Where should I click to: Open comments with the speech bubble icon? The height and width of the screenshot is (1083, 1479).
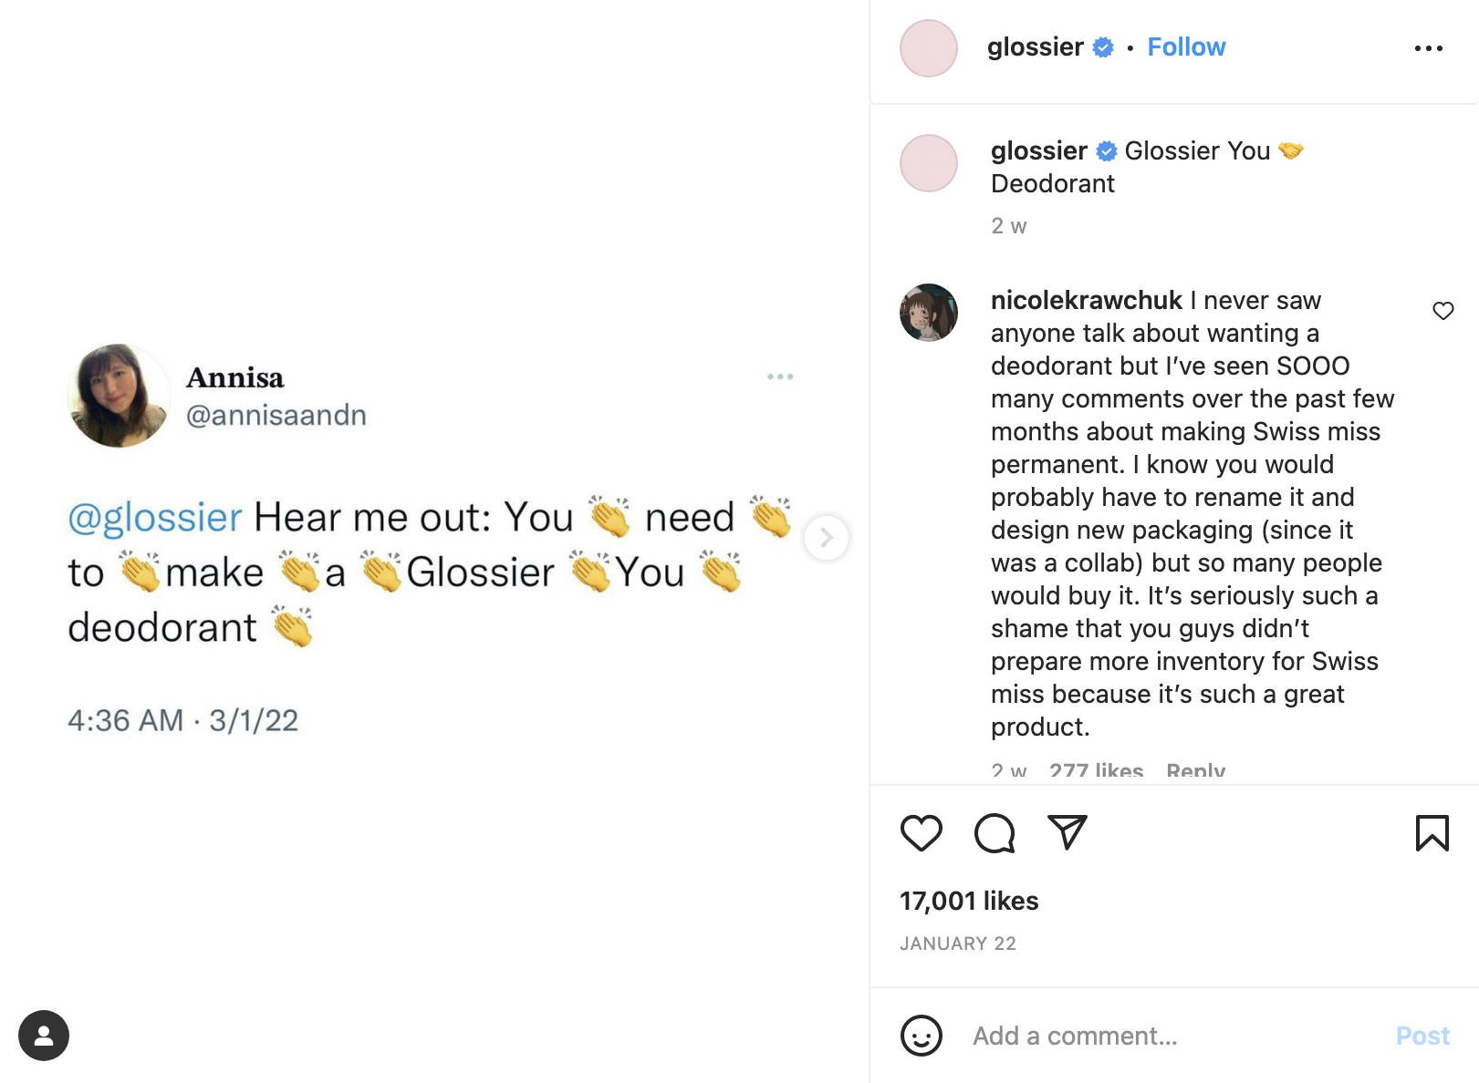994,832
